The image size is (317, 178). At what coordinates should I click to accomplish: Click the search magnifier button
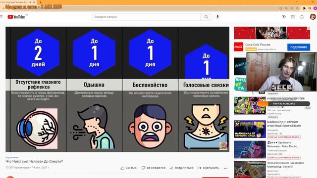point(206,17)
